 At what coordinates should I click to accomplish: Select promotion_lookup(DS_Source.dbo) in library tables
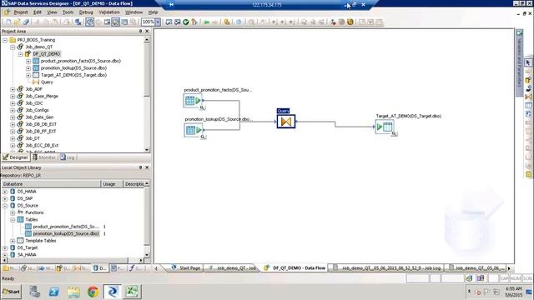click(x=66, y=233)
